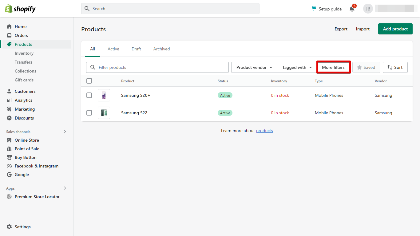Open Discounts via the discount icon
This screenshot has width=420, height=236.
[x=9, y=118]
